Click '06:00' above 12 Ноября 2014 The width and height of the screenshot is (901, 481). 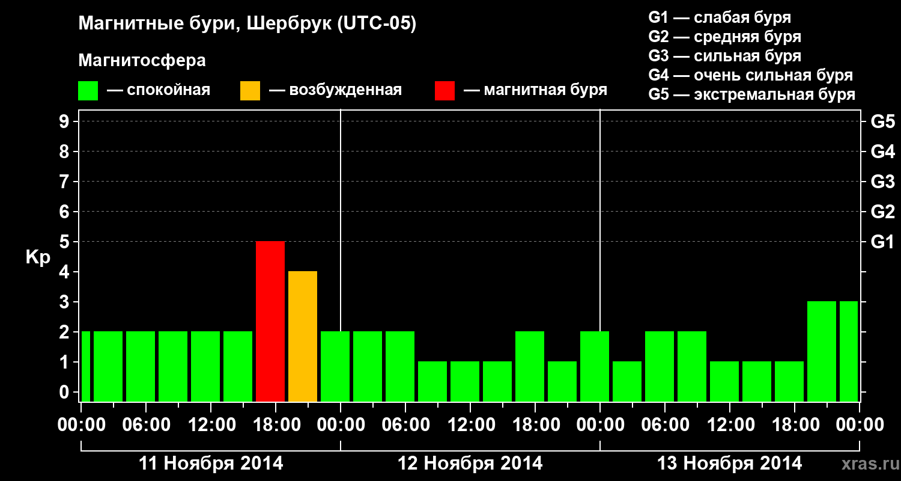tap(405, 425)
